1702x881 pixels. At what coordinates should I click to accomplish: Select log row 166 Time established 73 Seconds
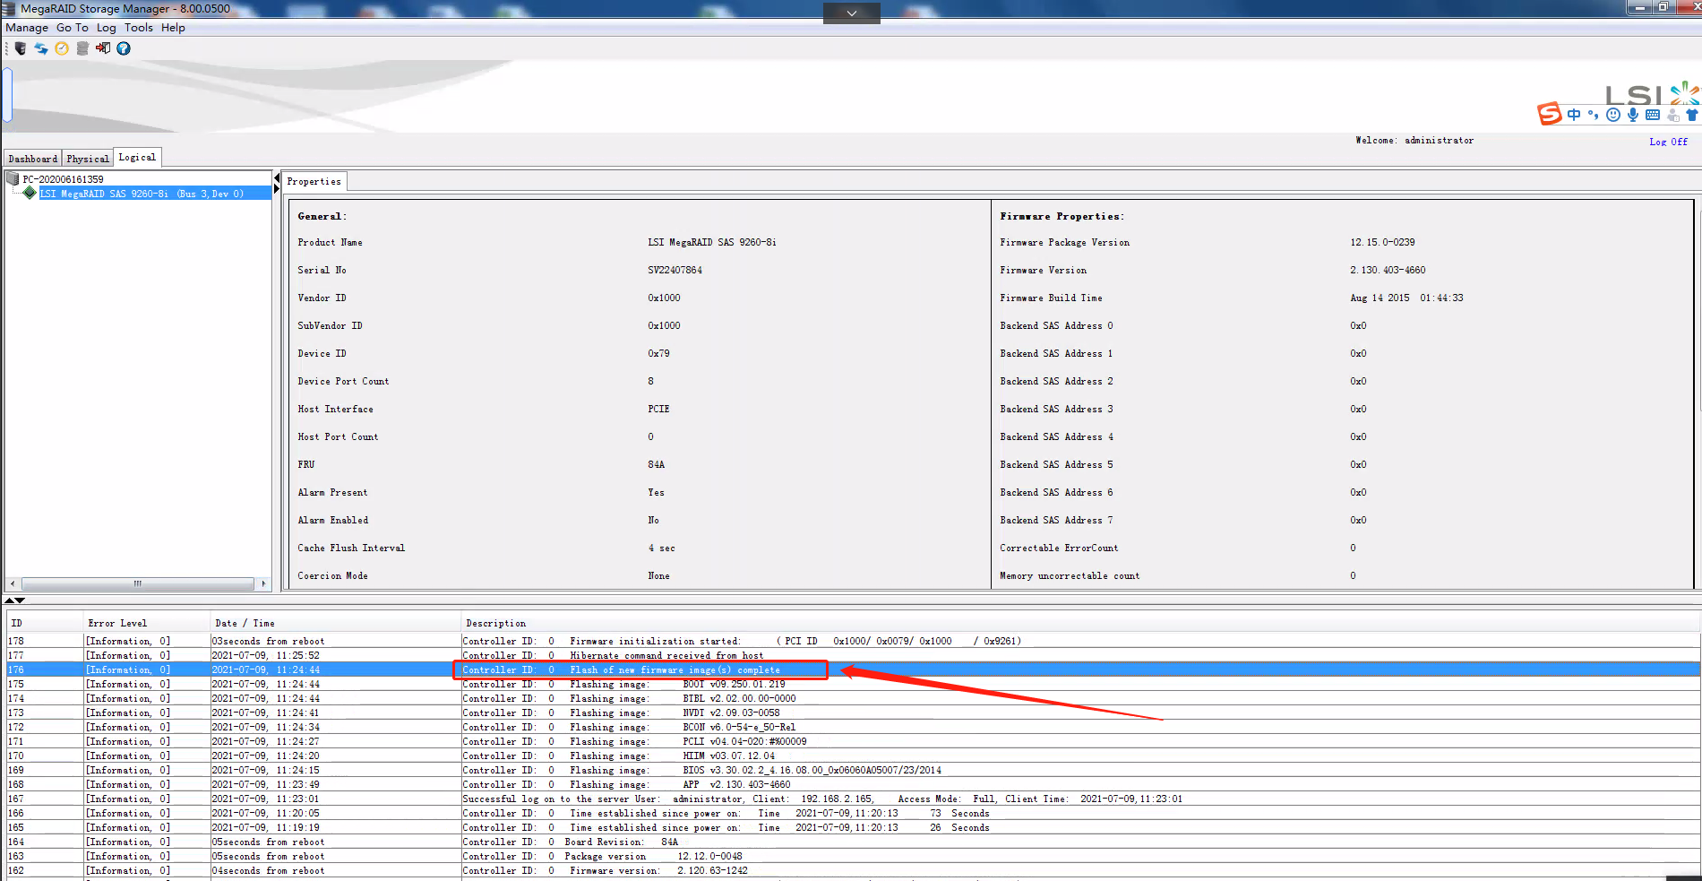[x=853, y=813]
